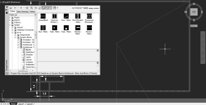Click the E direction on the ViewCube
Viewport: 206px width, 105px height.
202,12
